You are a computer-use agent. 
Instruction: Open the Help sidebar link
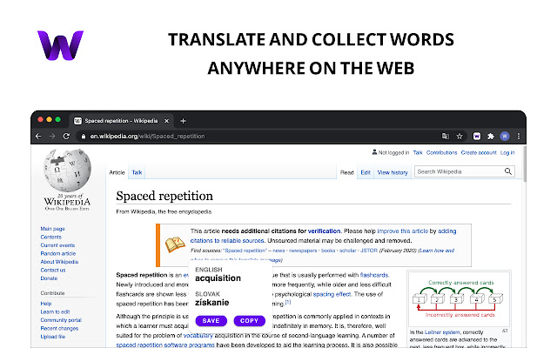click(46, 304)
